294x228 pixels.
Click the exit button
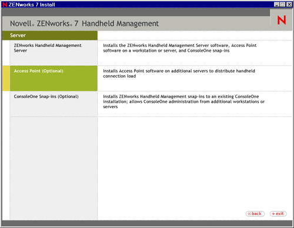[x=278, y=214]
